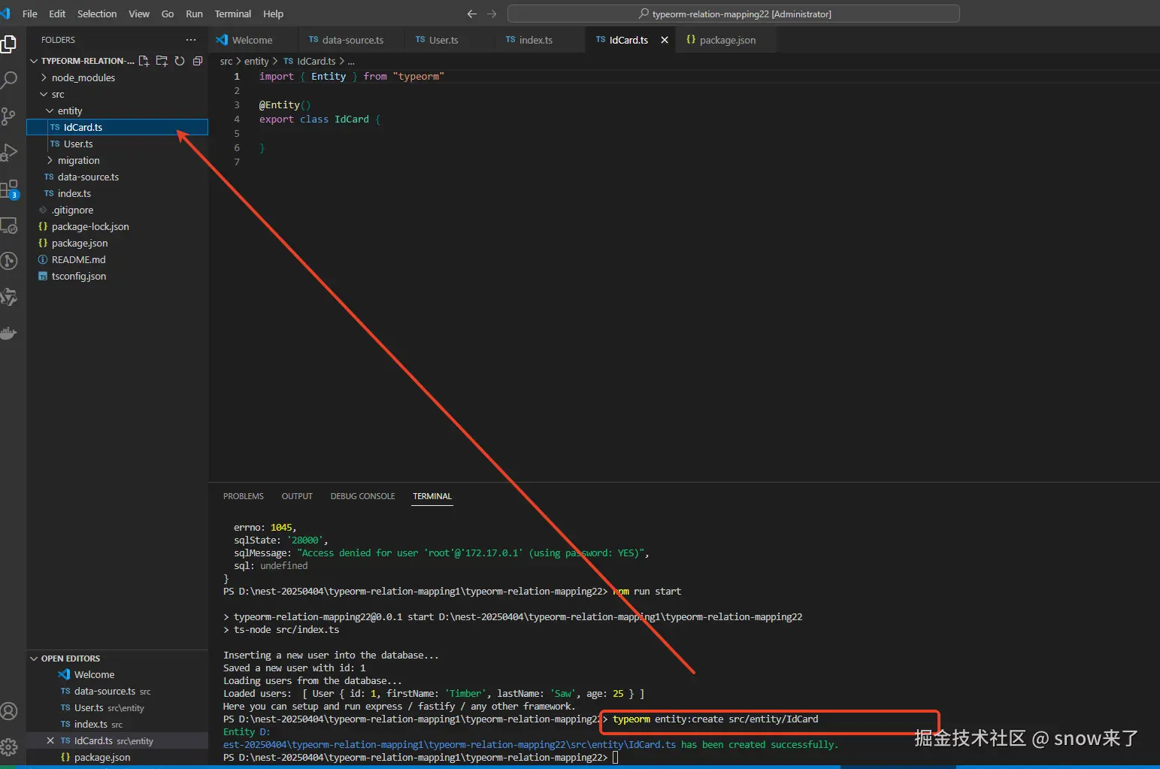The height and width of the screenshot is (769, 1160).
Task: Collapse the TYPEORM-RELATION project root
Action: click(34, 61)
